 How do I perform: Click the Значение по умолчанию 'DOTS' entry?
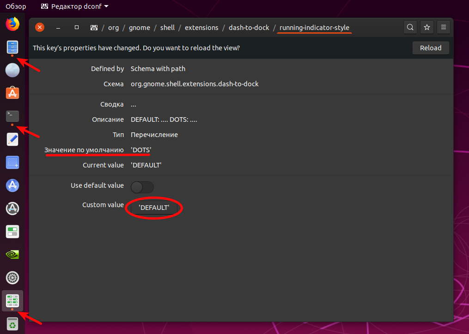pyautogui.click(x=140, y=149)
